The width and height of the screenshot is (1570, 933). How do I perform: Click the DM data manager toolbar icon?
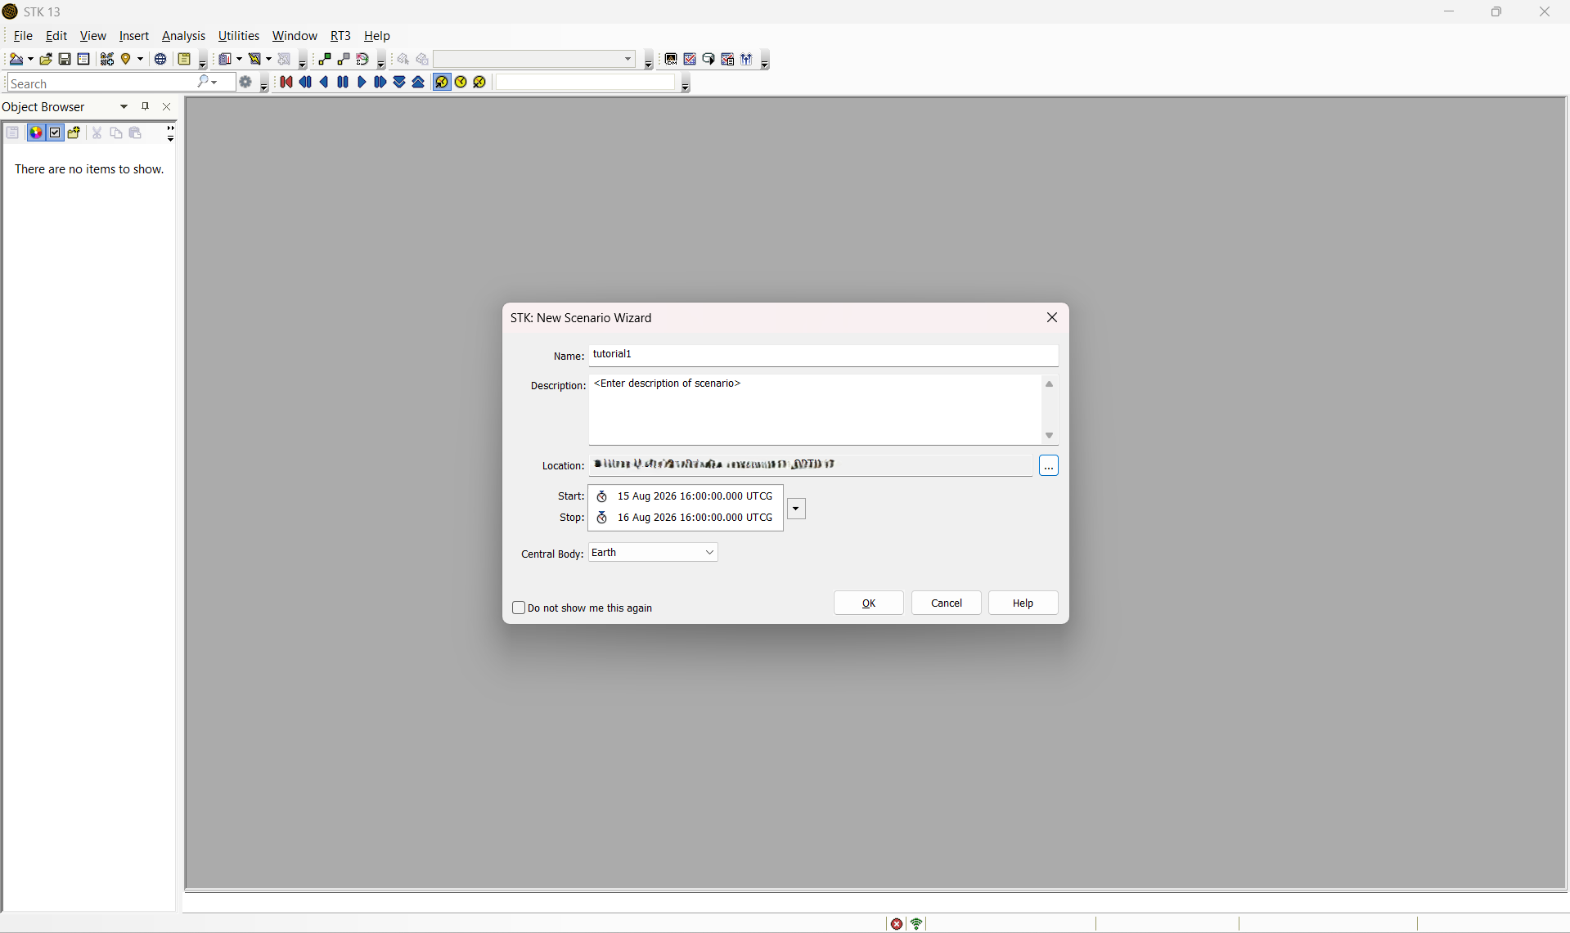(671, 59)
